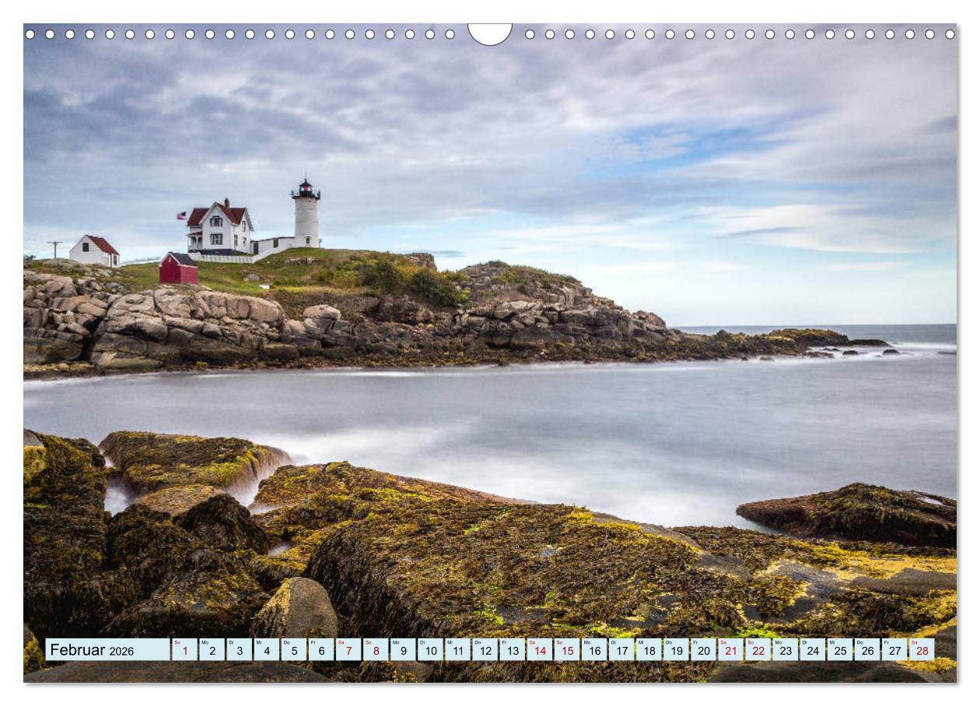The height and width of the screenshot is (706, 980).
Task: Click Friday the 13th date cell
Action: [x=512, y=650]
